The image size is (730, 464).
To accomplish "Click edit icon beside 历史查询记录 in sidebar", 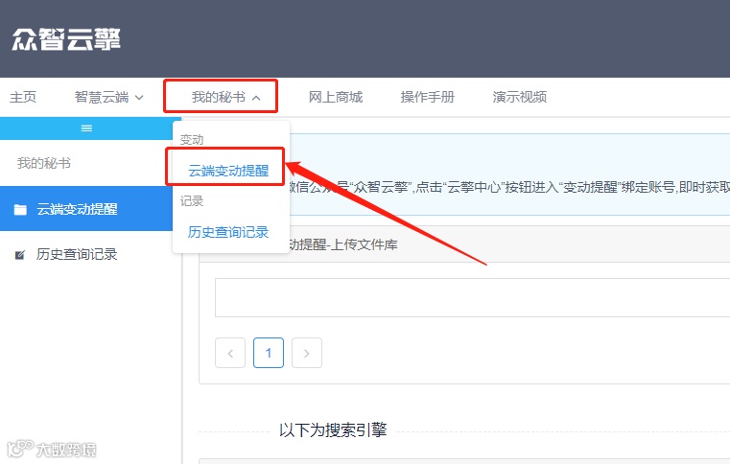I will [20, 255].
